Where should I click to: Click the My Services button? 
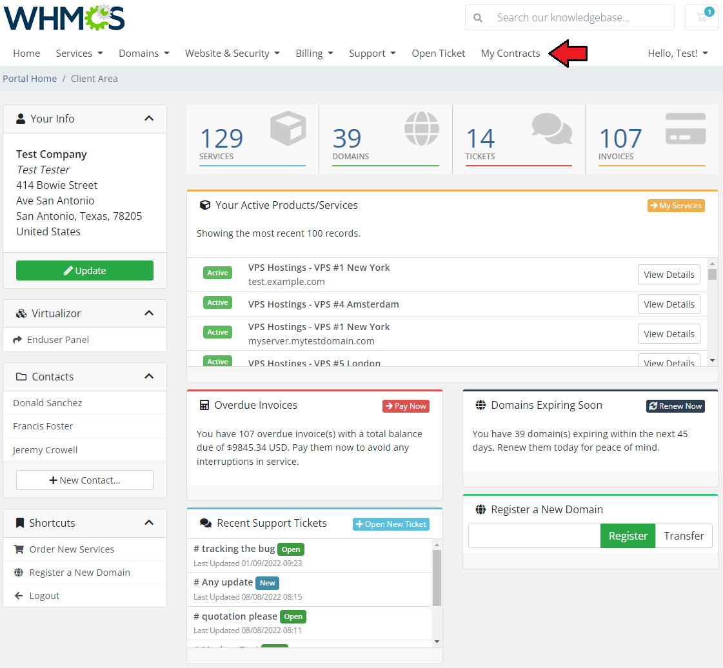pos(676,206)
